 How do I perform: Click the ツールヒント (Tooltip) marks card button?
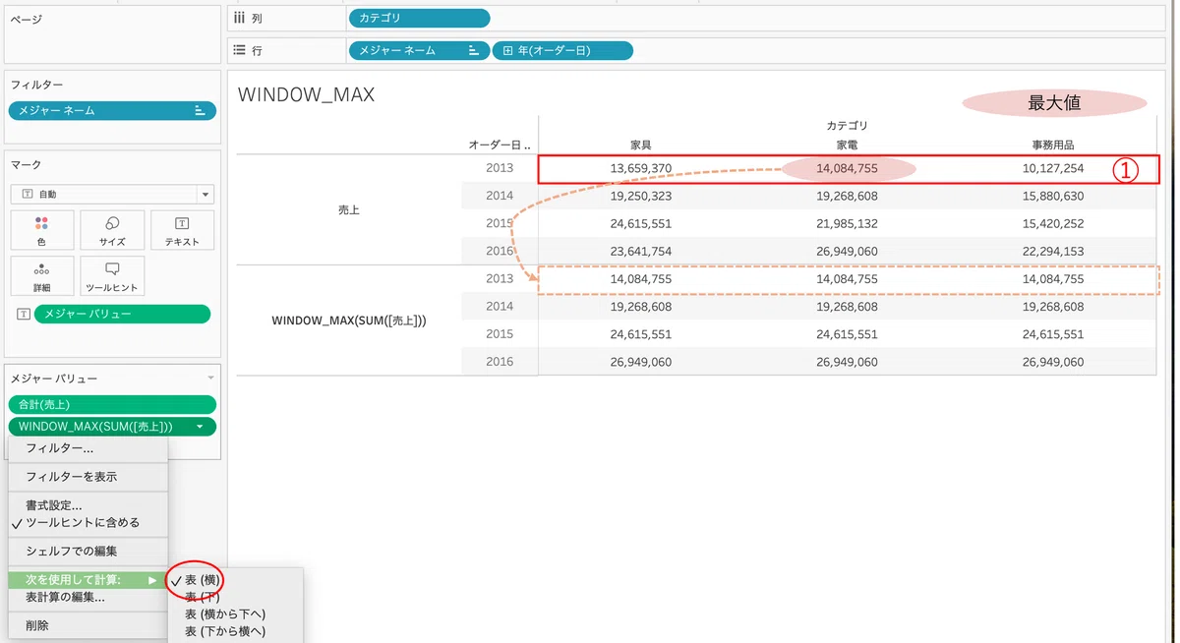pyautogui.click(x=112, y=276)
